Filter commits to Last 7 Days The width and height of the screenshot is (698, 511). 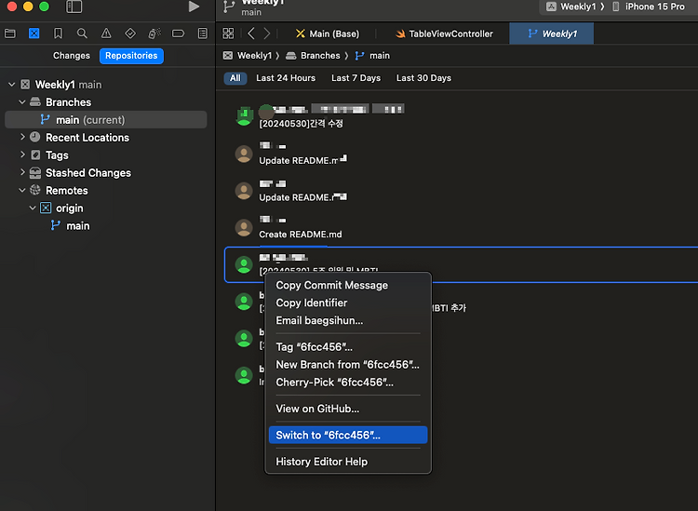pyautogui.click(x=356, y=78)
